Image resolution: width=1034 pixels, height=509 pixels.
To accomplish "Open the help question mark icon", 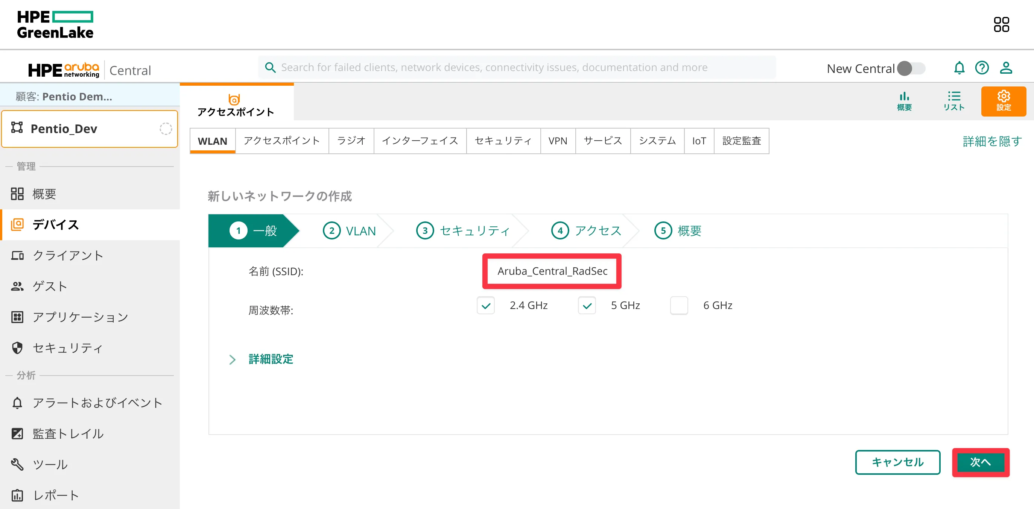I will click(x=982, y=68).
